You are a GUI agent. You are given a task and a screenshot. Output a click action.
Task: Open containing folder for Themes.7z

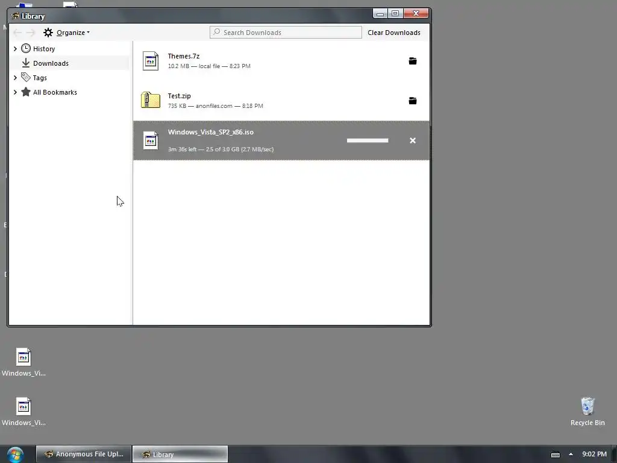412,61
